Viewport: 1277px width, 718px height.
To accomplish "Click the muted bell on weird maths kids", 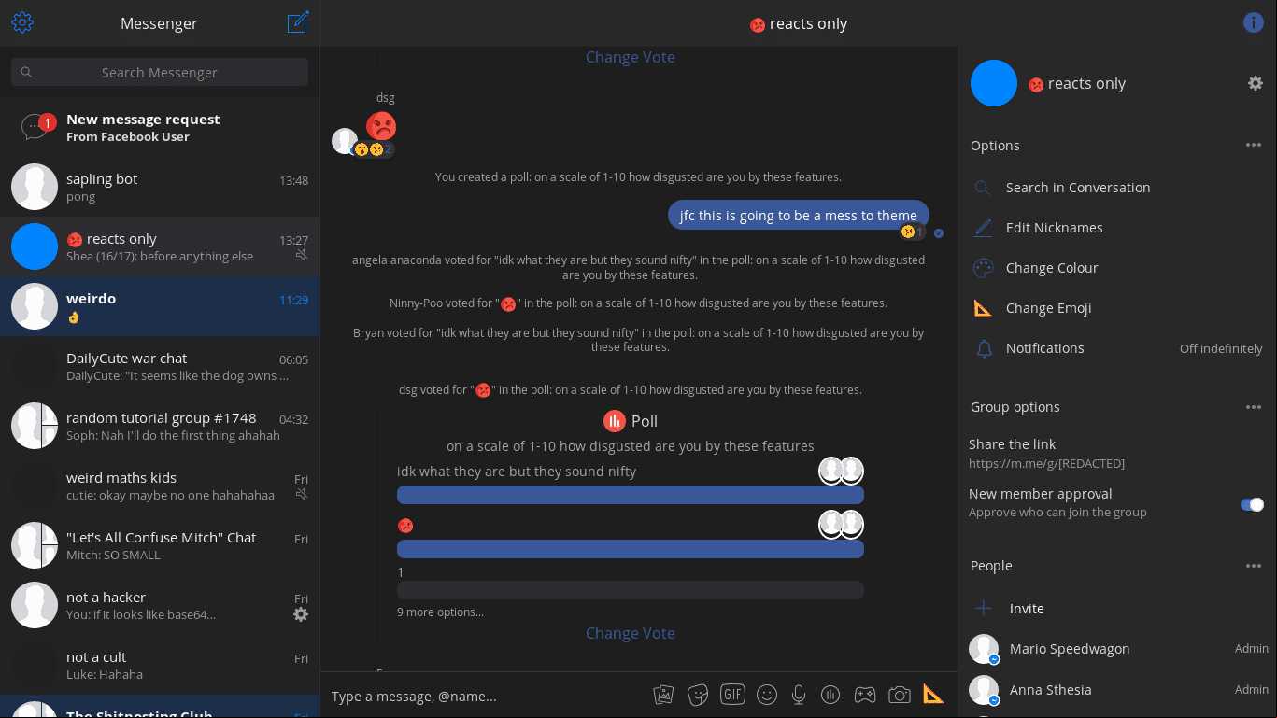I will click(x=302, y=494).
